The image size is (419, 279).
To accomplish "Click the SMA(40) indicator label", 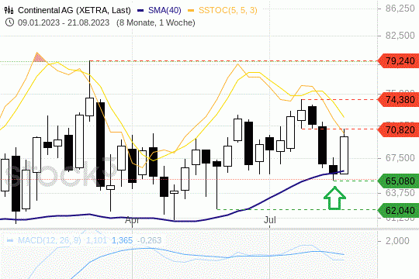I will tap(164, 10).
